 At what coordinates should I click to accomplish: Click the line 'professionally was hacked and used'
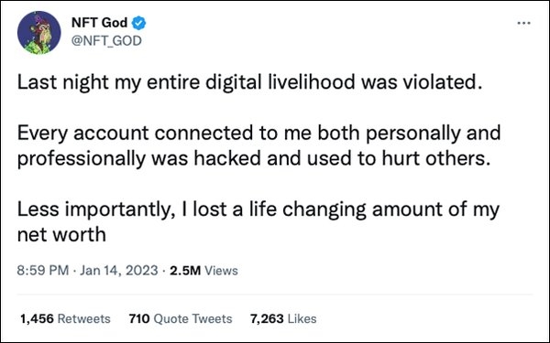pos(254,159)
